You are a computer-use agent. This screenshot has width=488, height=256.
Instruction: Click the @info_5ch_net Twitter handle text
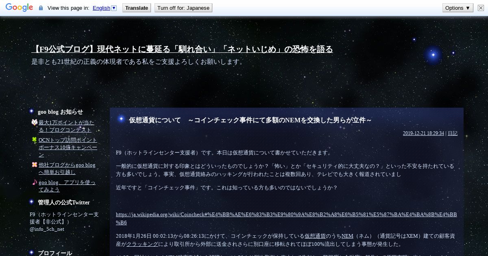[x=47, y=229]
